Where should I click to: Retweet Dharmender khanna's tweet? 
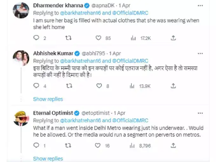(68, 38)
